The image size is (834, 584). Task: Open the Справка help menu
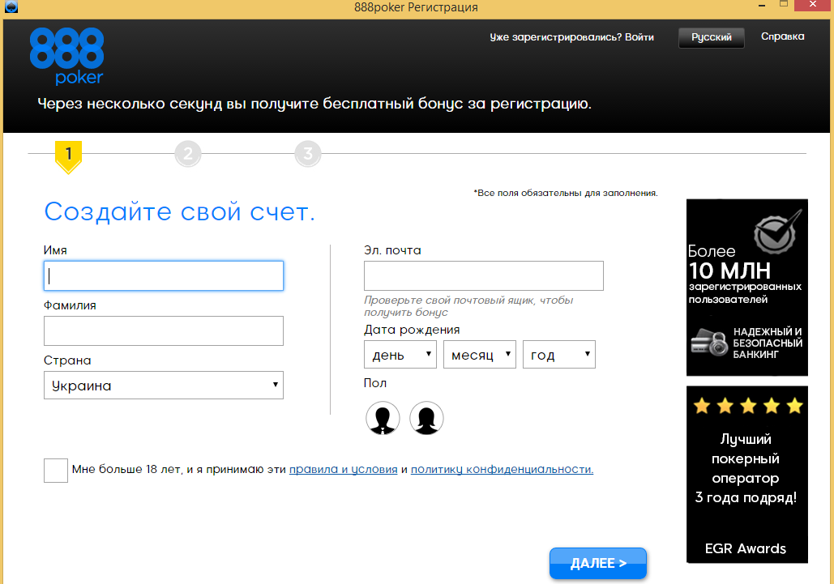tap(782, 36)
